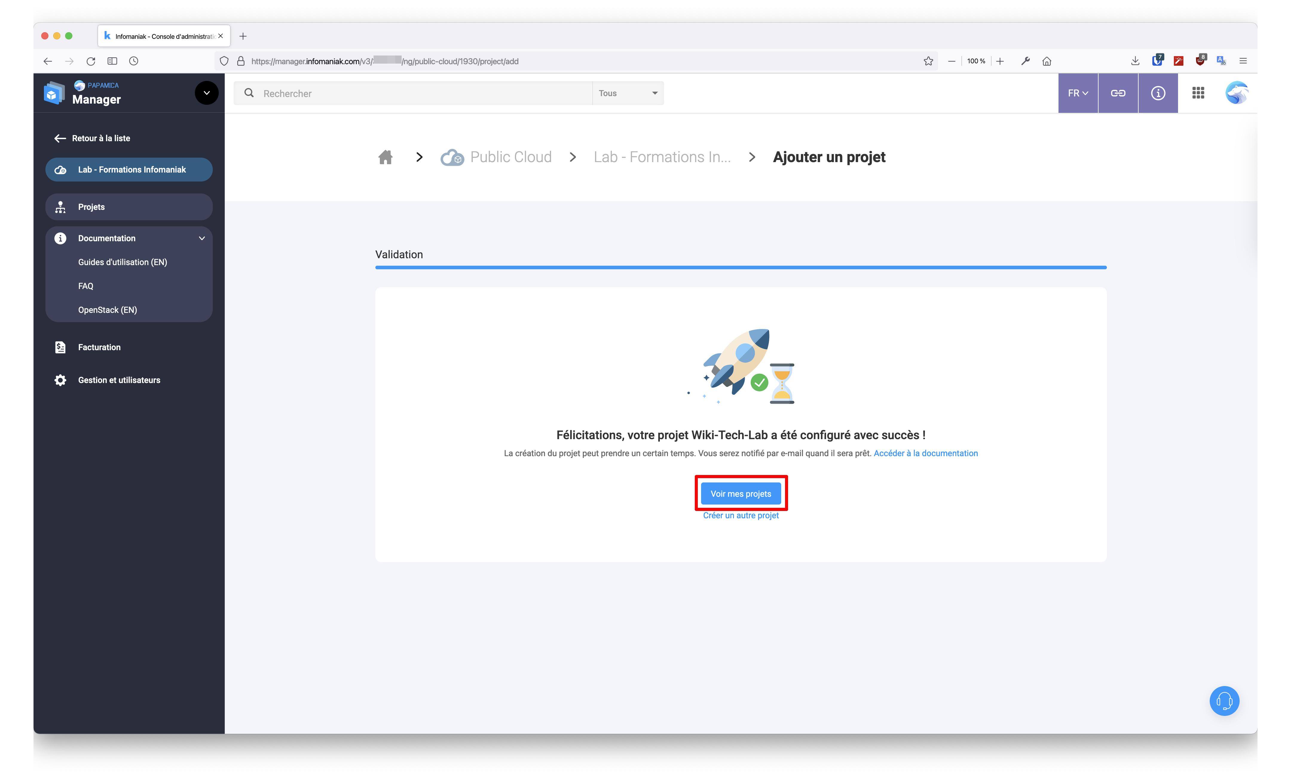Screen dimensions: 1291x778
Task: Click the apps grid icon in header
Action: pos(1198,93)
